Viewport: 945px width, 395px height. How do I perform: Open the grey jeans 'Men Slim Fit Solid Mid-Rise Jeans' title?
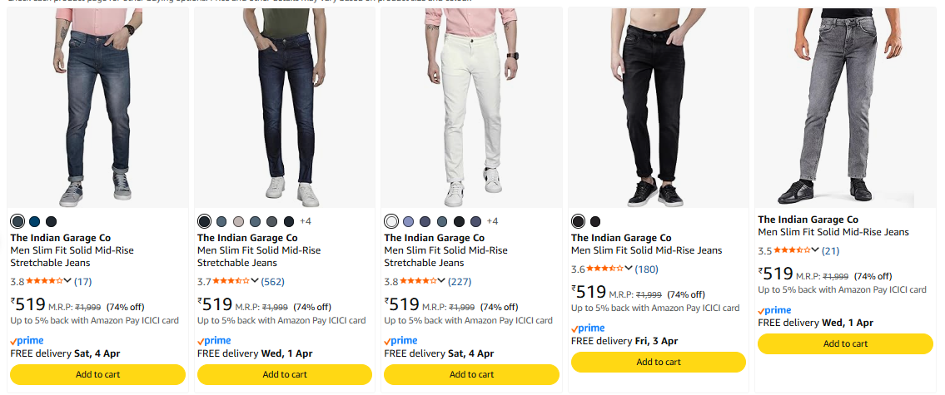coord(833,232)
